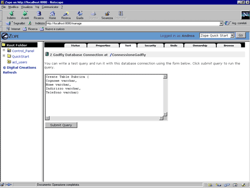
Task: Open the QuickStart link
Action: click(20, 57)
